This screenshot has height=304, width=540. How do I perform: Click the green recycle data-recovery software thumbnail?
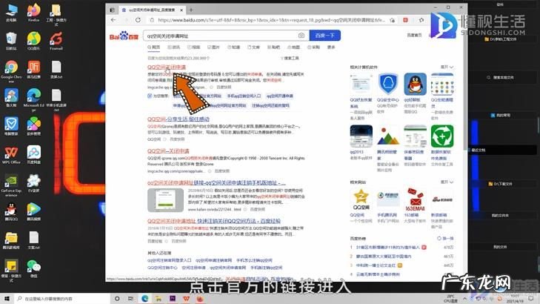tap(442, 136)
